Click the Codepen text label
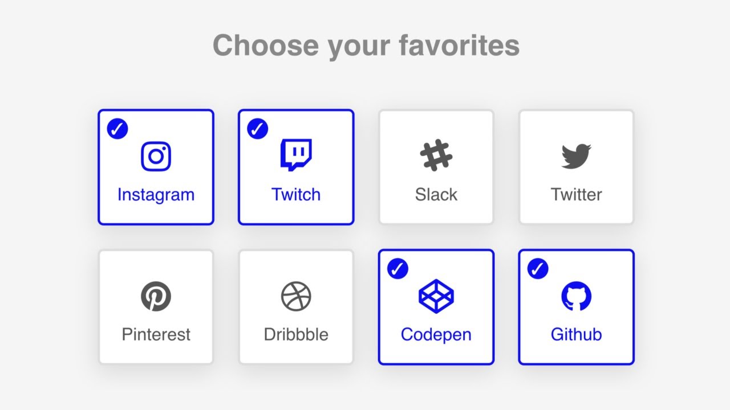 (436, 335)
